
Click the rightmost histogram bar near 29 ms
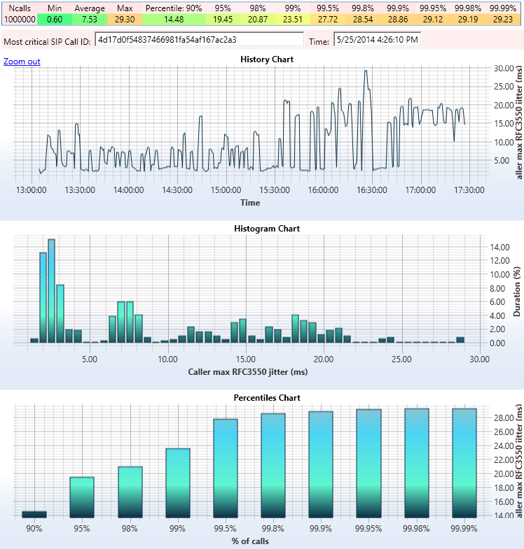pyautogui.click(x=460, y=340)
